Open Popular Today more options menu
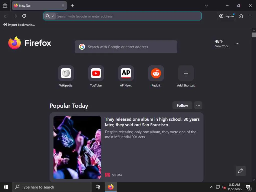This screenshot has height=192, width=256. click(x=198, y=105)
